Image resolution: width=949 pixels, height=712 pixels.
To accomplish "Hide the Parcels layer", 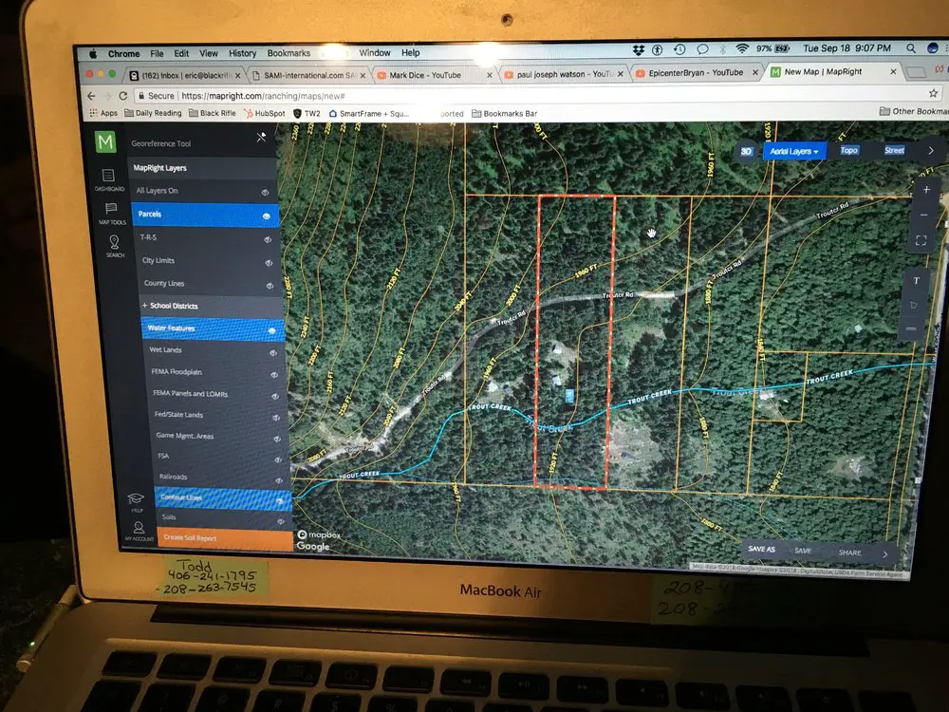I will tap(267, 216).
